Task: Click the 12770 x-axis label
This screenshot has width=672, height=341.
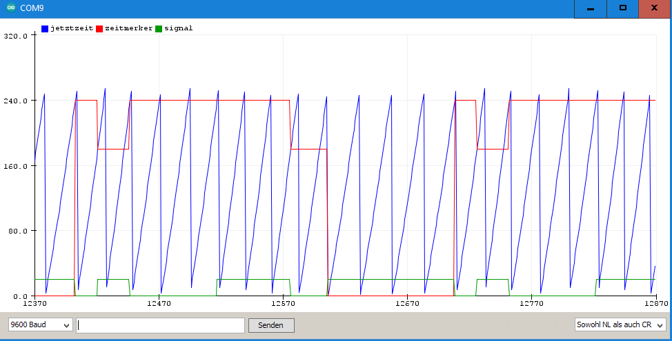Action: tap(531, 303)
